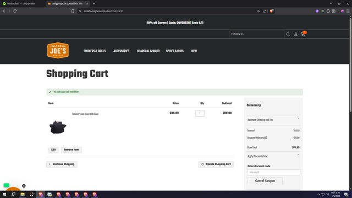The height and width of the screenshot is (198, 352).
Task: Open the Tahoma Auto-Feed 900 Cover product link
Action: (x=85, y=114)
